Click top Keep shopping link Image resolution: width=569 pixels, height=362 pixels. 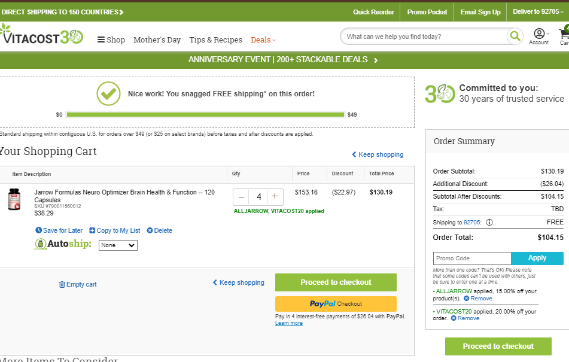click(x=378, y=154)
